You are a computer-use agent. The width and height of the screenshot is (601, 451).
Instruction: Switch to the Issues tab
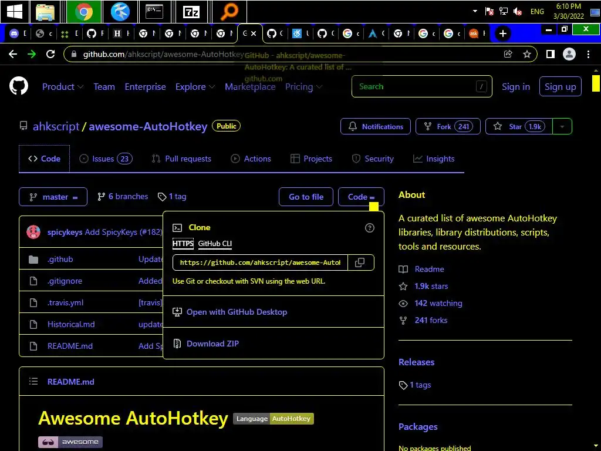(x=106, y=159)
